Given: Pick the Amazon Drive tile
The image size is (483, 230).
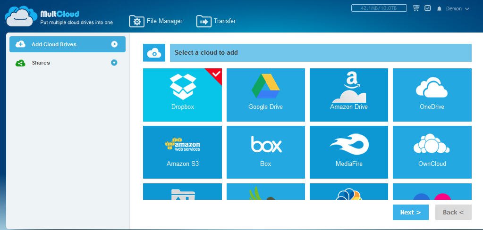Looking at the screenshot, I should [x=349, y=95].
